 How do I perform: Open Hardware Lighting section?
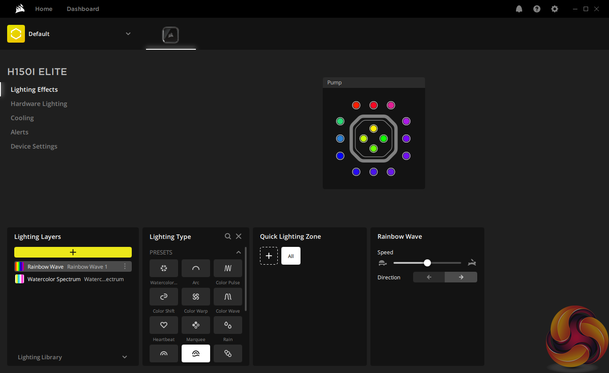tap(39, 104)
